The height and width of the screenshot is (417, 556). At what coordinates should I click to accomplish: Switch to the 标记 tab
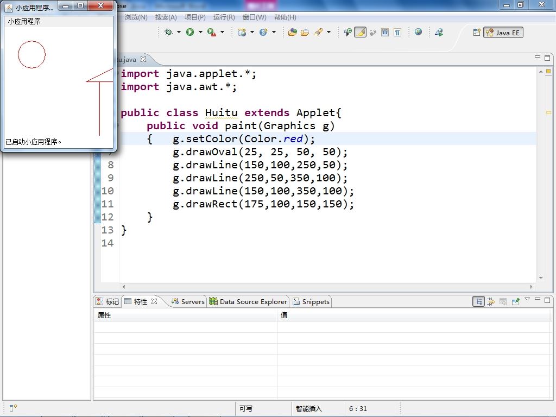(108, 301)
